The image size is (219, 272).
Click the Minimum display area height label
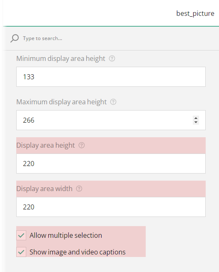[x=61, y=59]
